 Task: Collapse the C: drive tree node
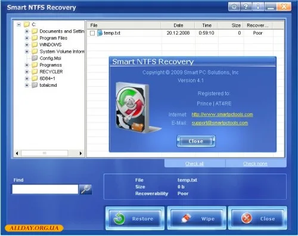pyautogui.click(x=19, y=24)
